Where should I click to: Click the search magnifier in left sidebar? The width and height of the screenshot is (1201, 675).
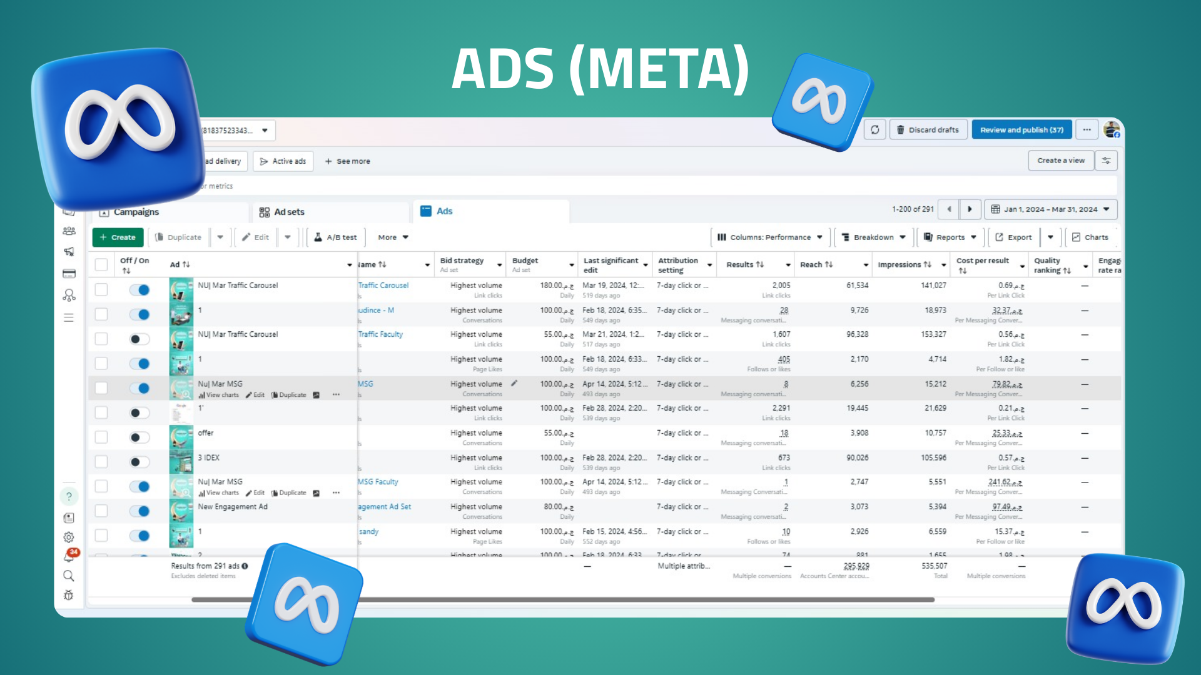coord(69,576)
